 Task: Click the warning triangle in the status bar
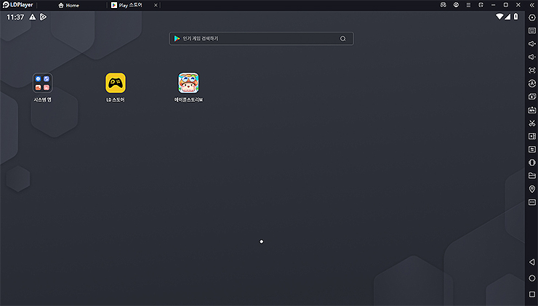[x=32, y=17]
